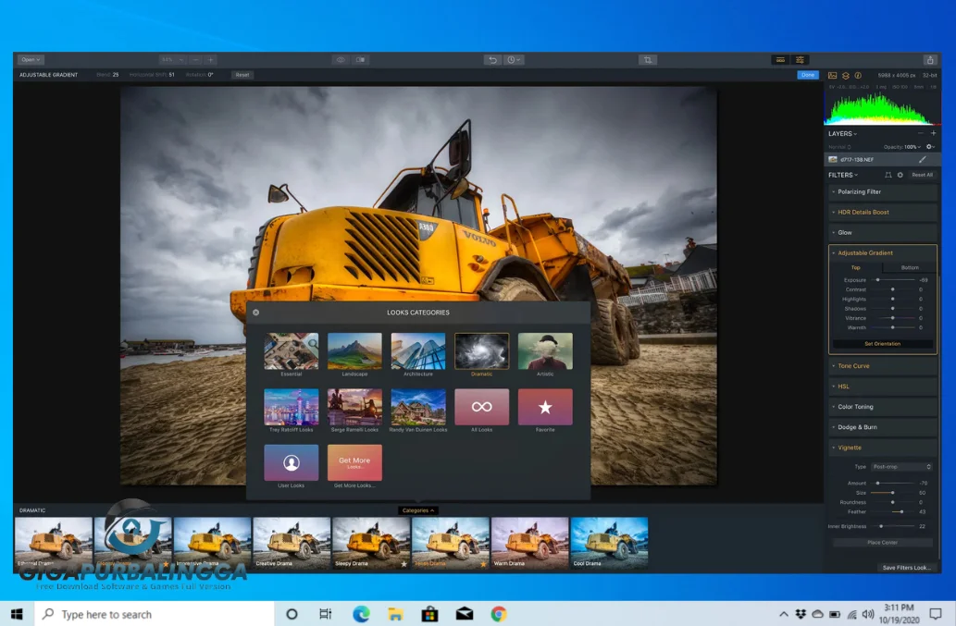Click the All Looks infinity icon
The image size is (956, 626).
(481, 407)
